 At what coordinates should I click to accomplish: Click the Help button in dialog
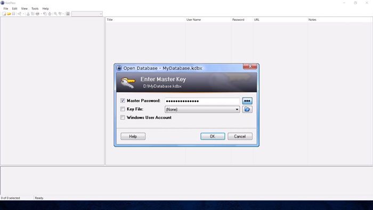(x=133, y=136)
